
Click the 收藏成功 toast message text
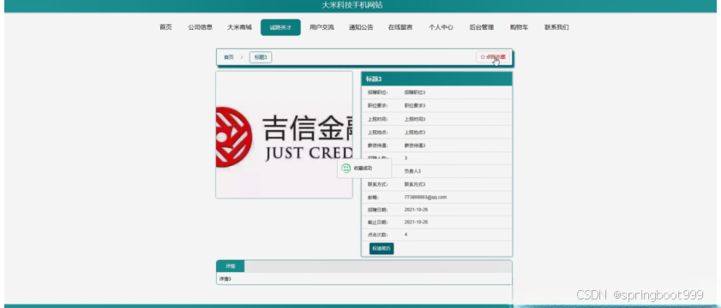click(363, 169)
